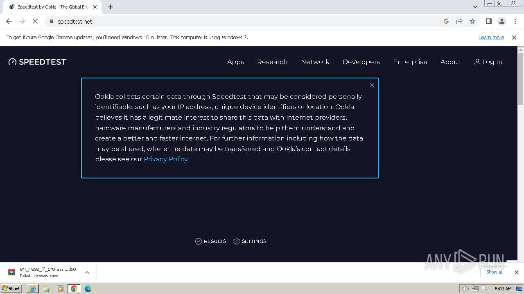Share this page icon
The width and height of the screenshot is (524, 294).
(459, 21)
